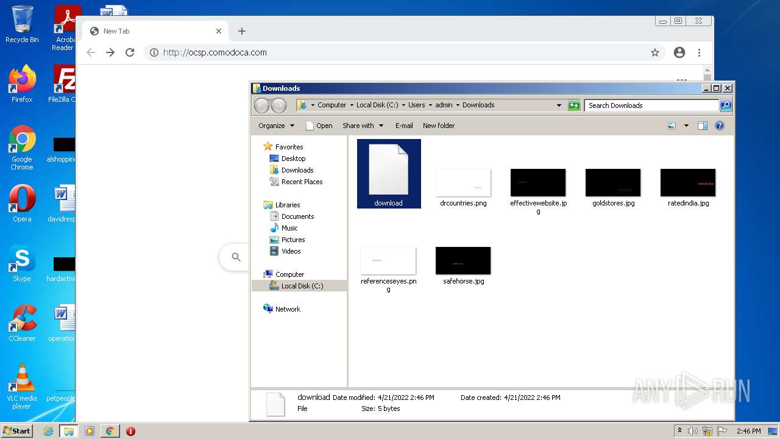Screen dimensions: 780x439
Task: Bookmark this page with the star icon
Action: click(x=655, y=52)
